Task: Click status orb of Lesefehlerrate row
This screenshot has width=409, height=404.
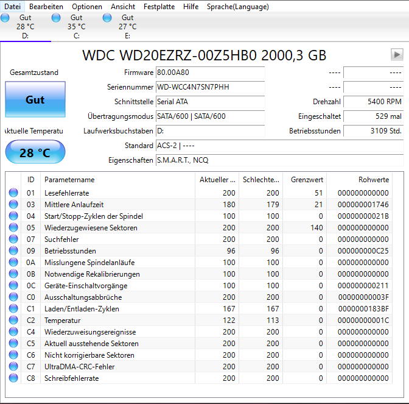Action: coord(13,193)
